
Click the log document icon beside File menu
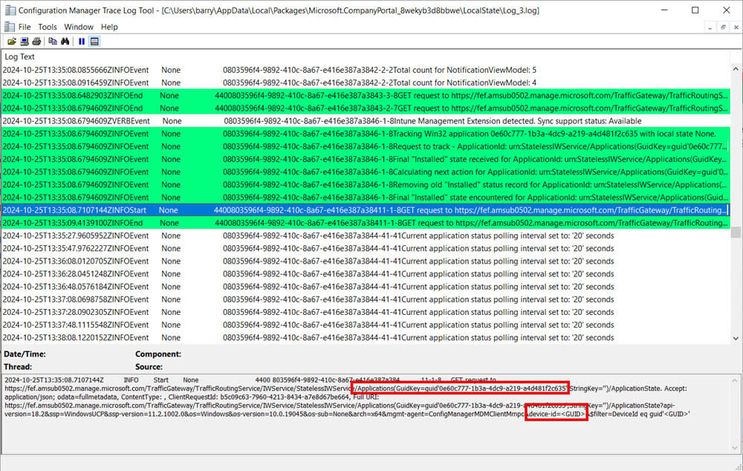tap(9, 27)
